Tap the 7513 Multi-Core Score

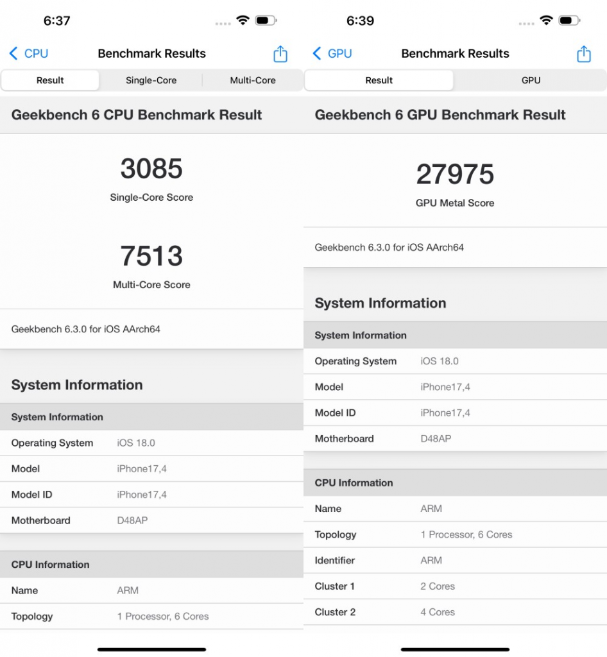(x=151, y=256)
